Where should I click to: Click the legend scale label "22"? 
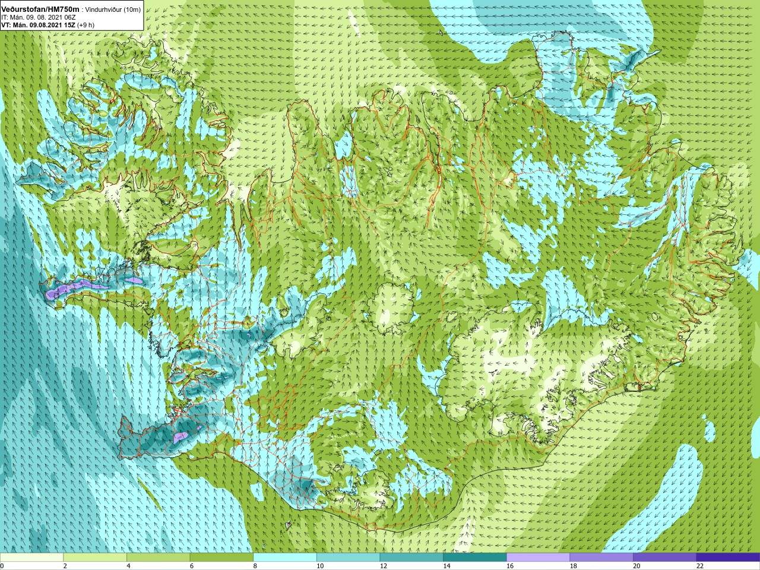coord(700,566)
